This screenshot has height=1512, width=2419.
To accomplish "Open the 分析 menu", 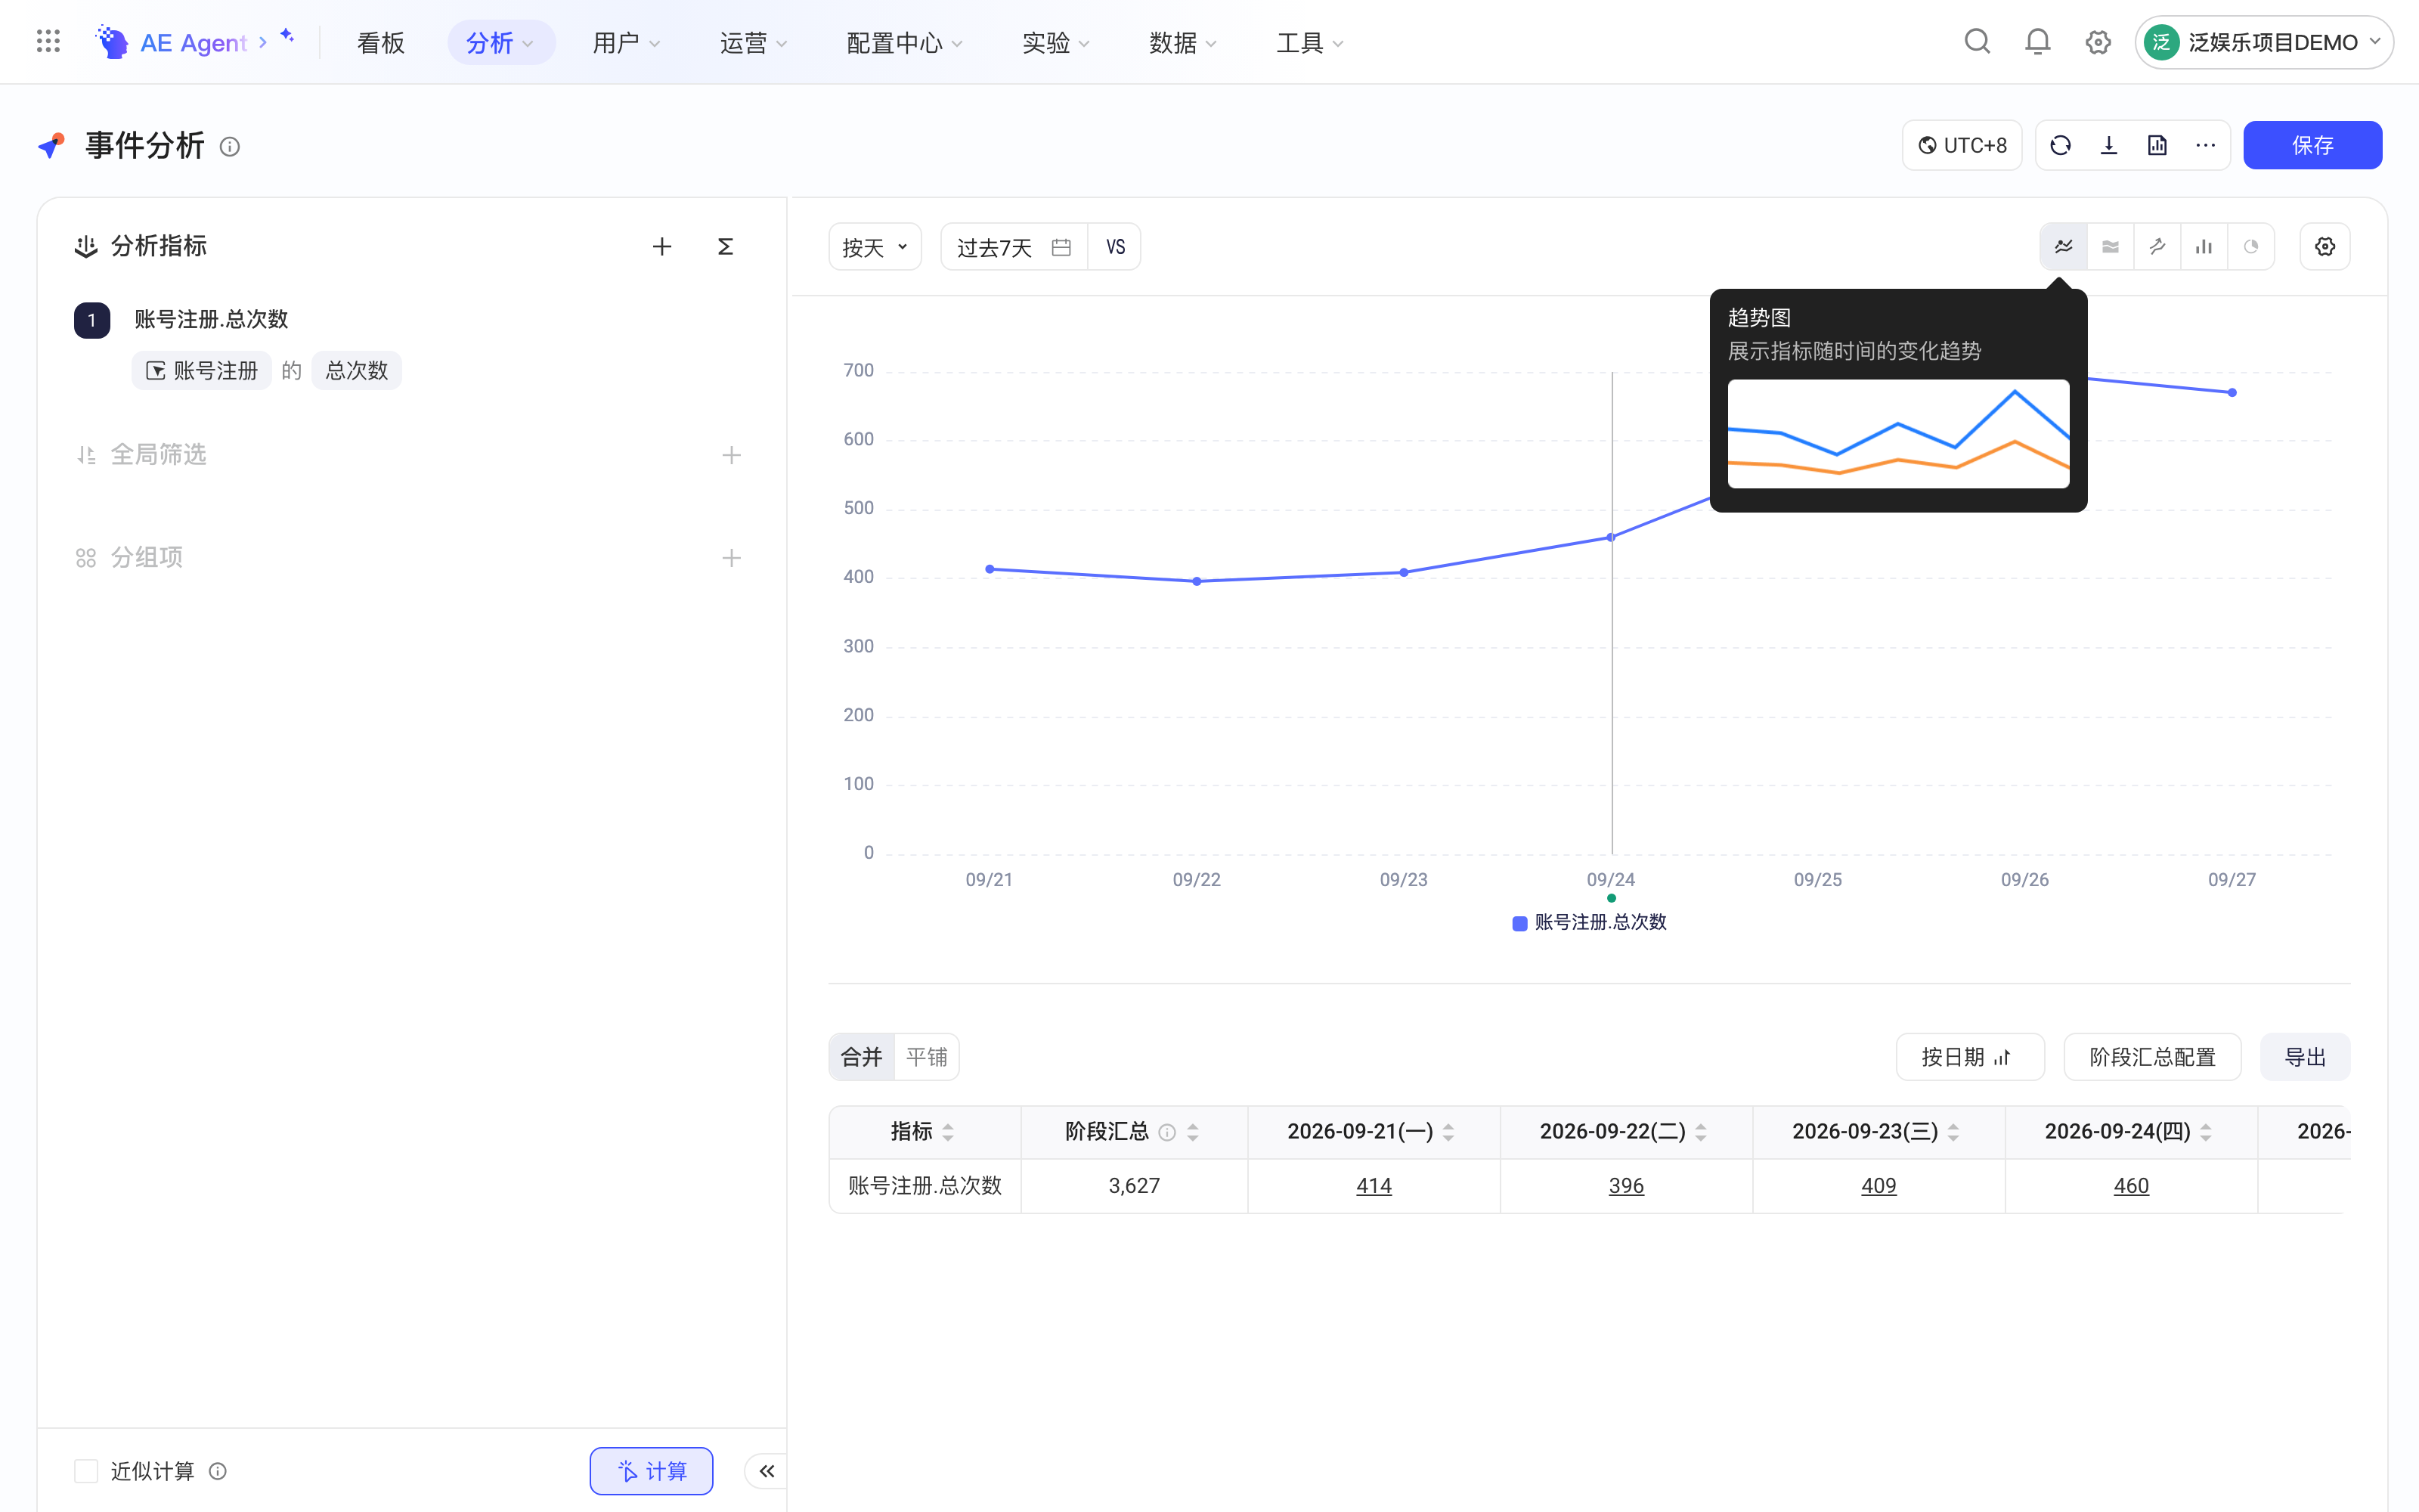I will click(x=500, y=43).
